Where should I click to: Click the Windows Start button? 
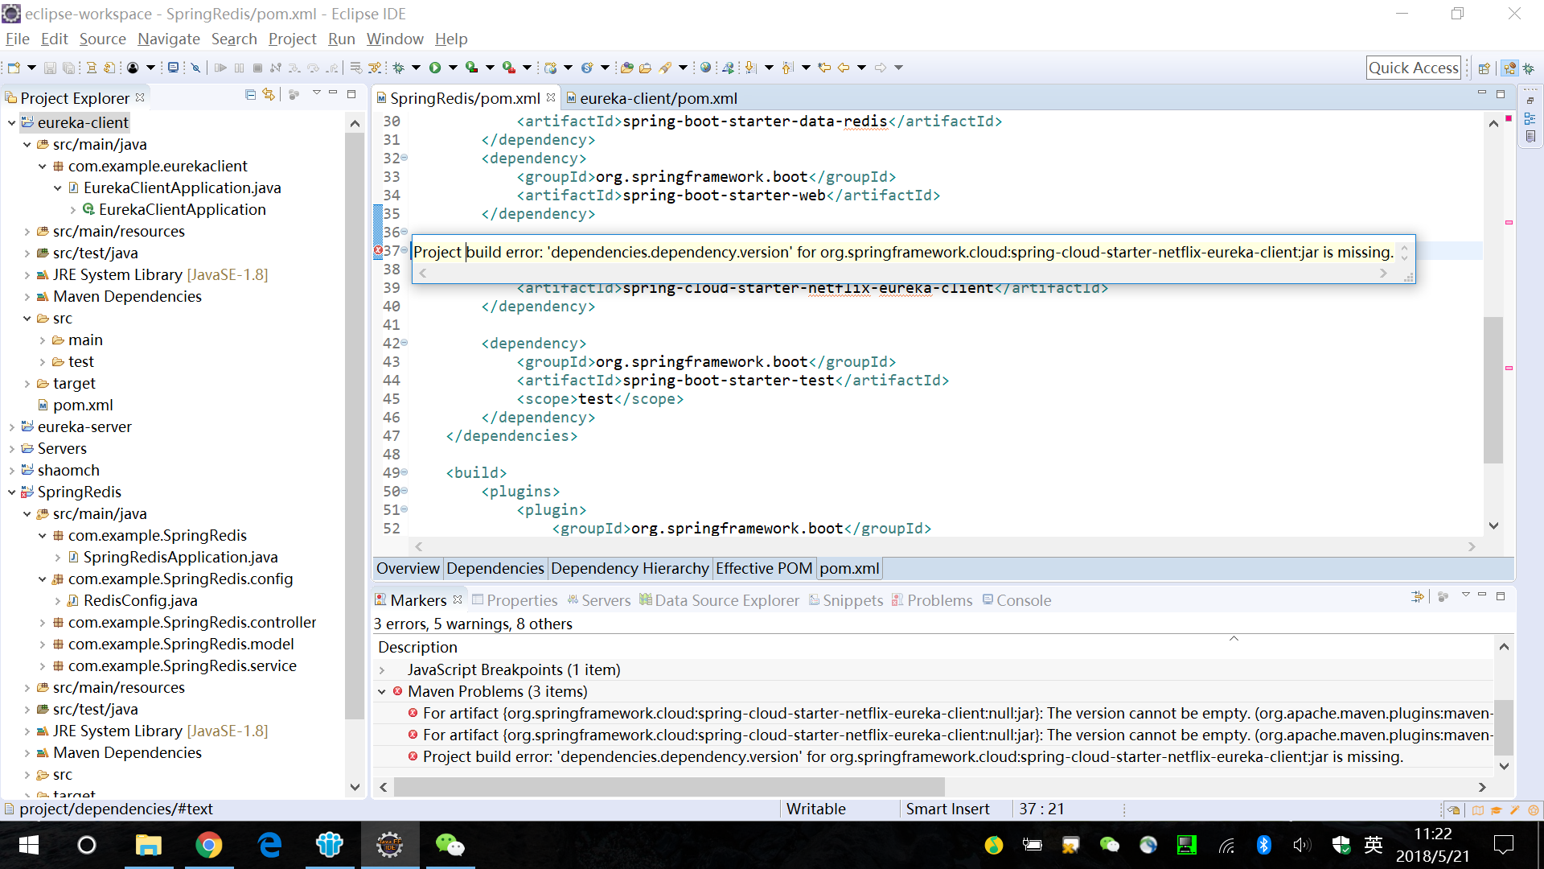click(29, 845)
